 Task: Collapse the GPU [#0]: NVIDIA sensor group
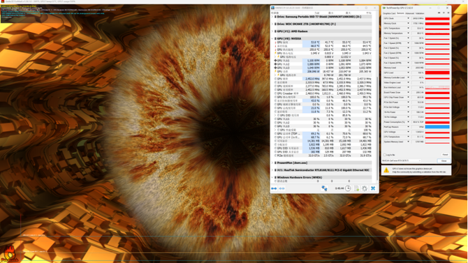point(272,39)
